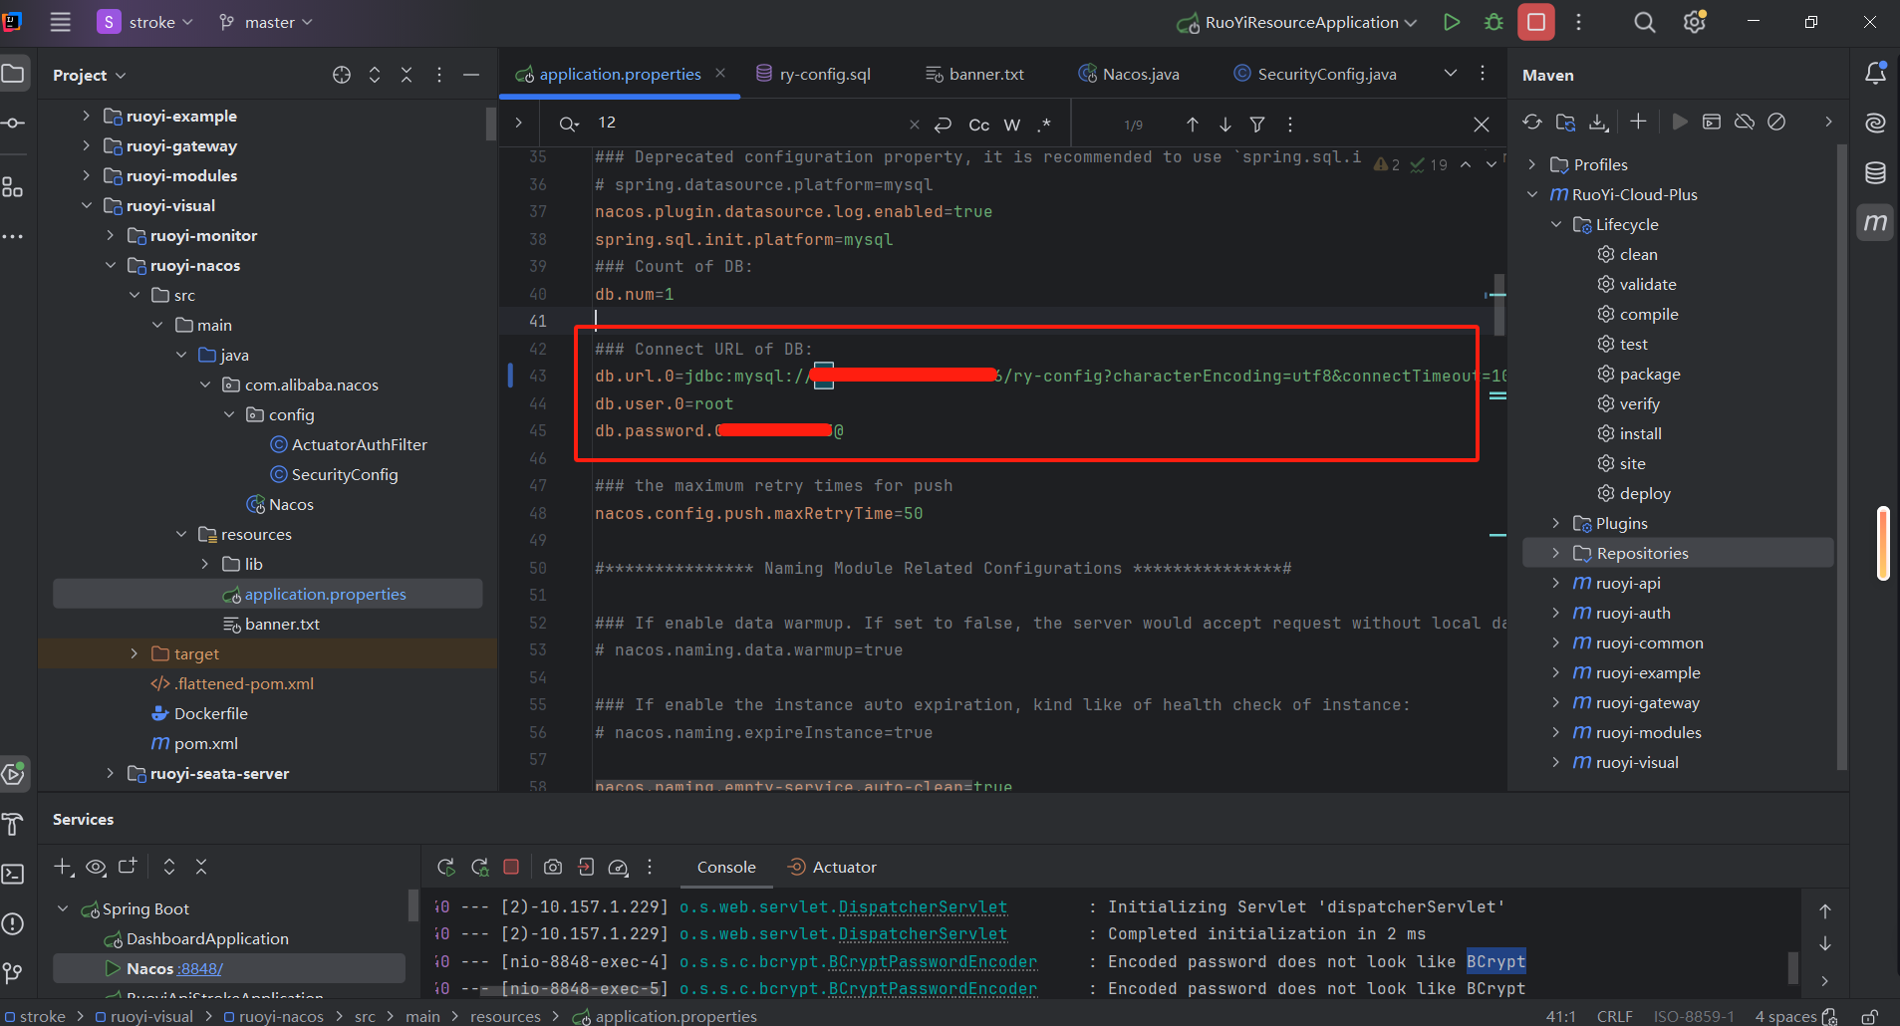Image resolution: width=1900 pixels, height=1026 pixels.
Task: Open the main hamburger menu
Action: (61, 22)
